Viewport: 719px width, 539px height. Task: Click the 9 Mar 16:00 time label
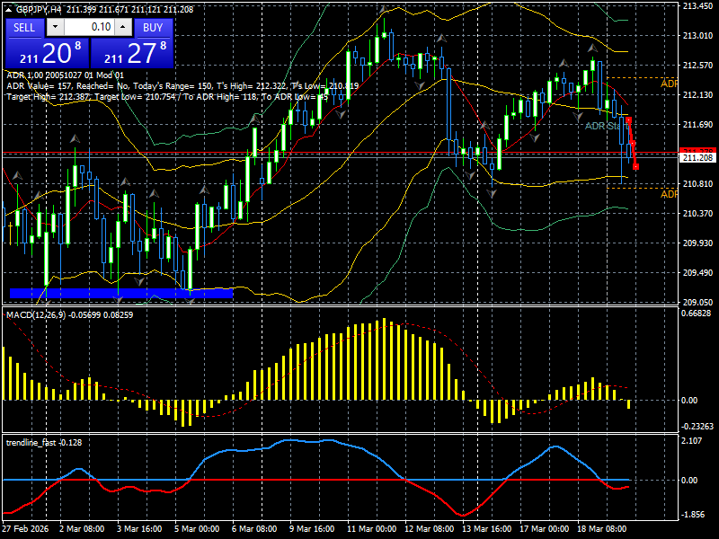(312, 529)
